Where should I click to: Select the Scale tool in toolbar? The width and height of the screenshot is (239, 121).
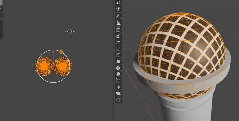coord(118,3)
